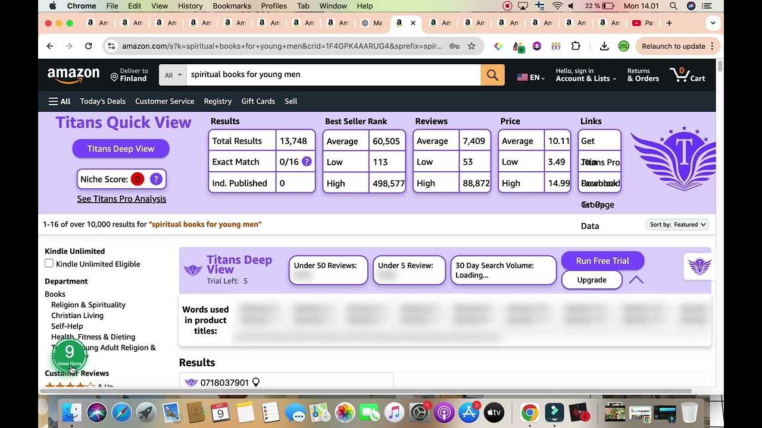Click the green profile avatar in Chrome toolbar

pos(623,46)
